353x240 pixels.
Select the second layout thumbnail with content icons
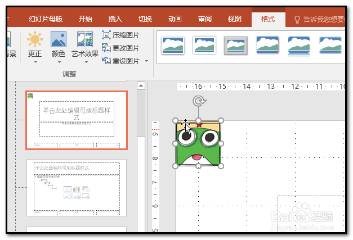(x=77, y=188)
